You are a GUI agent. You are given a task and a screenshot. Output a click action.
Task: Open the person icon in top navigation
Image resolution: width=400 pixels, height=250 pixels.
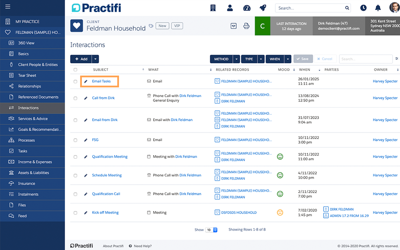click(230, 8)
